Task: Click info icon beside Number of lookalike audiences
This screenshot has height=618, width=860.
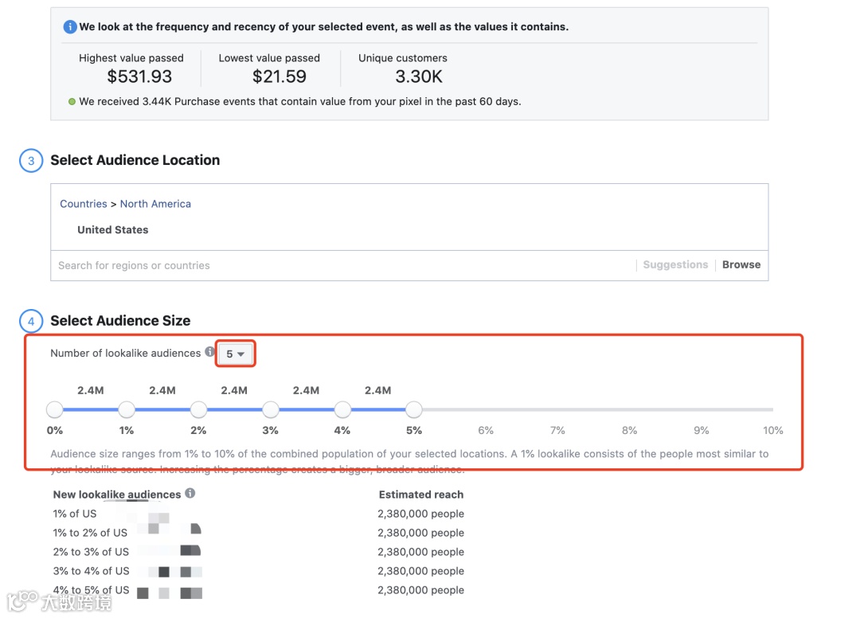Action: [209, 351]
